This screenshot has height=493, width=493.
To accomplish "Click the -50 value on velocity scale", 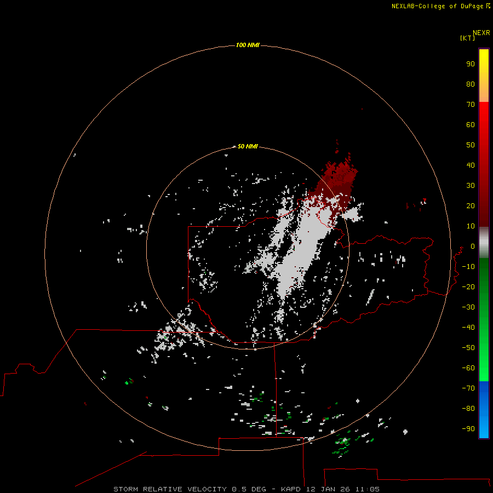I will click(468, 348).
